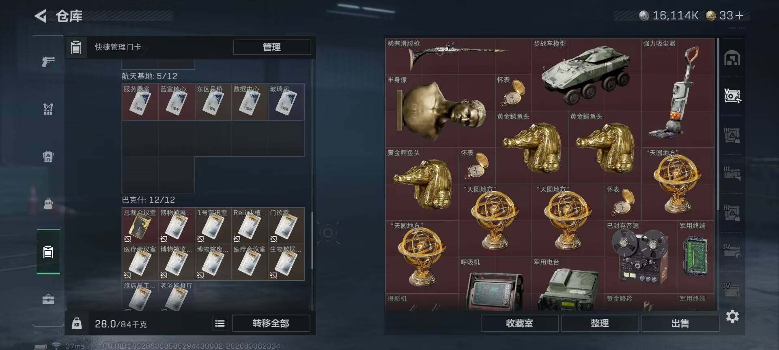The height and width of the screenshot is (350, 779).
Task: Open warehouse settings gear icon
Action: [x=732, y=316]
